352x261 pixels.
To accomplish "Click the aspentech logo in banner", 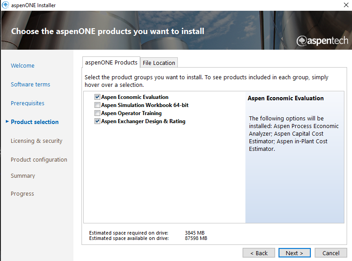I will point(322,41).
